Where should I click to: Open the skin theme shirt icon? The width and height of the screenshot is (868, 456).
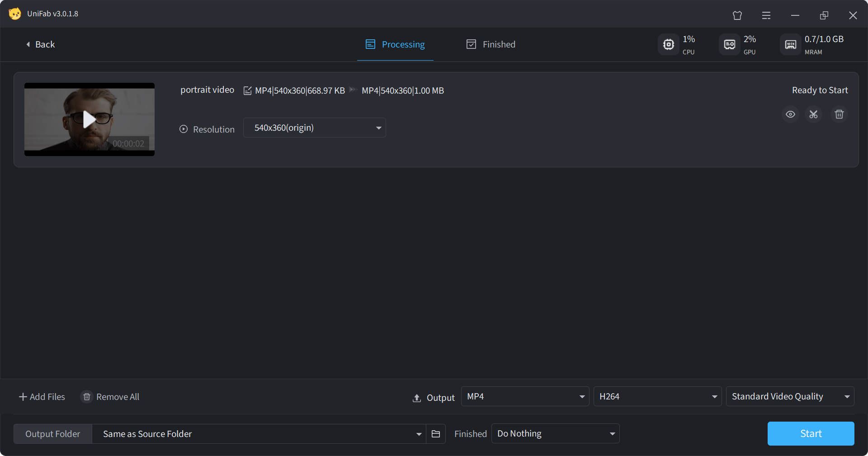737,15
